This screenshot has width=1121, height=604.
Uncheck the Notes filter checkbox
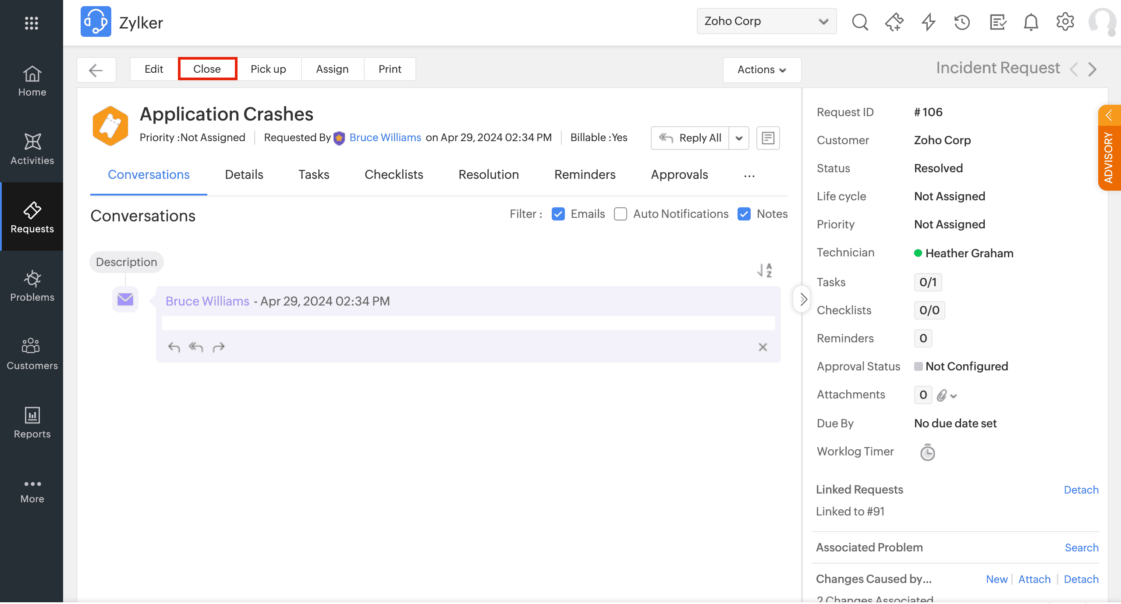[x=744, y=214]
